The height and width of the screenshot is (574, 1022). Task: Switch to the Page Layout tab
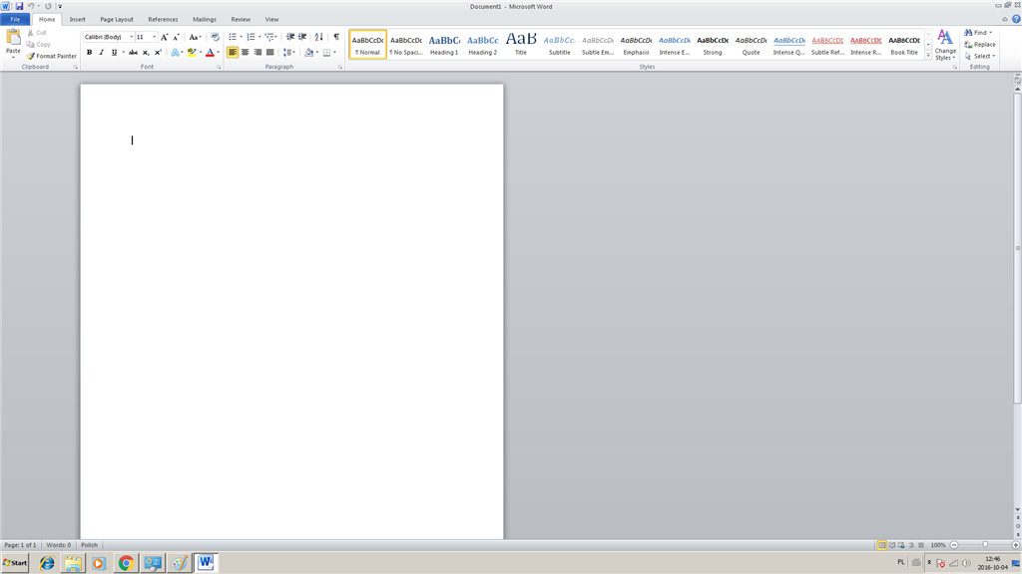tap(117, 20)
